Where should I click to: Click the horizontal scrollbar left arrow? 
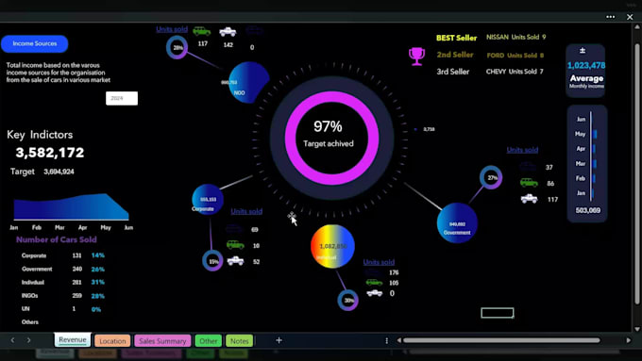coord(398,340)
